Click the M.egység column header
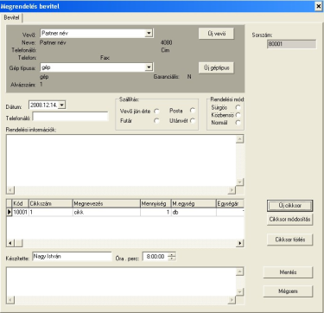 click(x=194, y=204)
